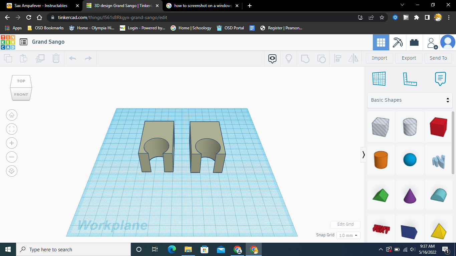This screenshot has width=456, height=256.
Task: Toggle orthographic perspective view cube icon
Action: [x=12, y=171]
